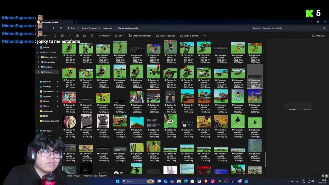Switch to large thumbnails view layout icon
The height and width of the screenshot is (185, 329).
326,176
